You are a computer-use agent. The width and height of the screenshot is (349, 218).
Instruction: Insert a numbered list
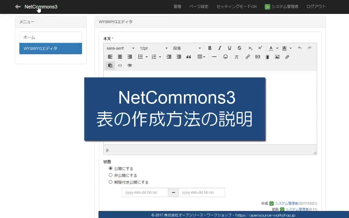click(154, 57)
